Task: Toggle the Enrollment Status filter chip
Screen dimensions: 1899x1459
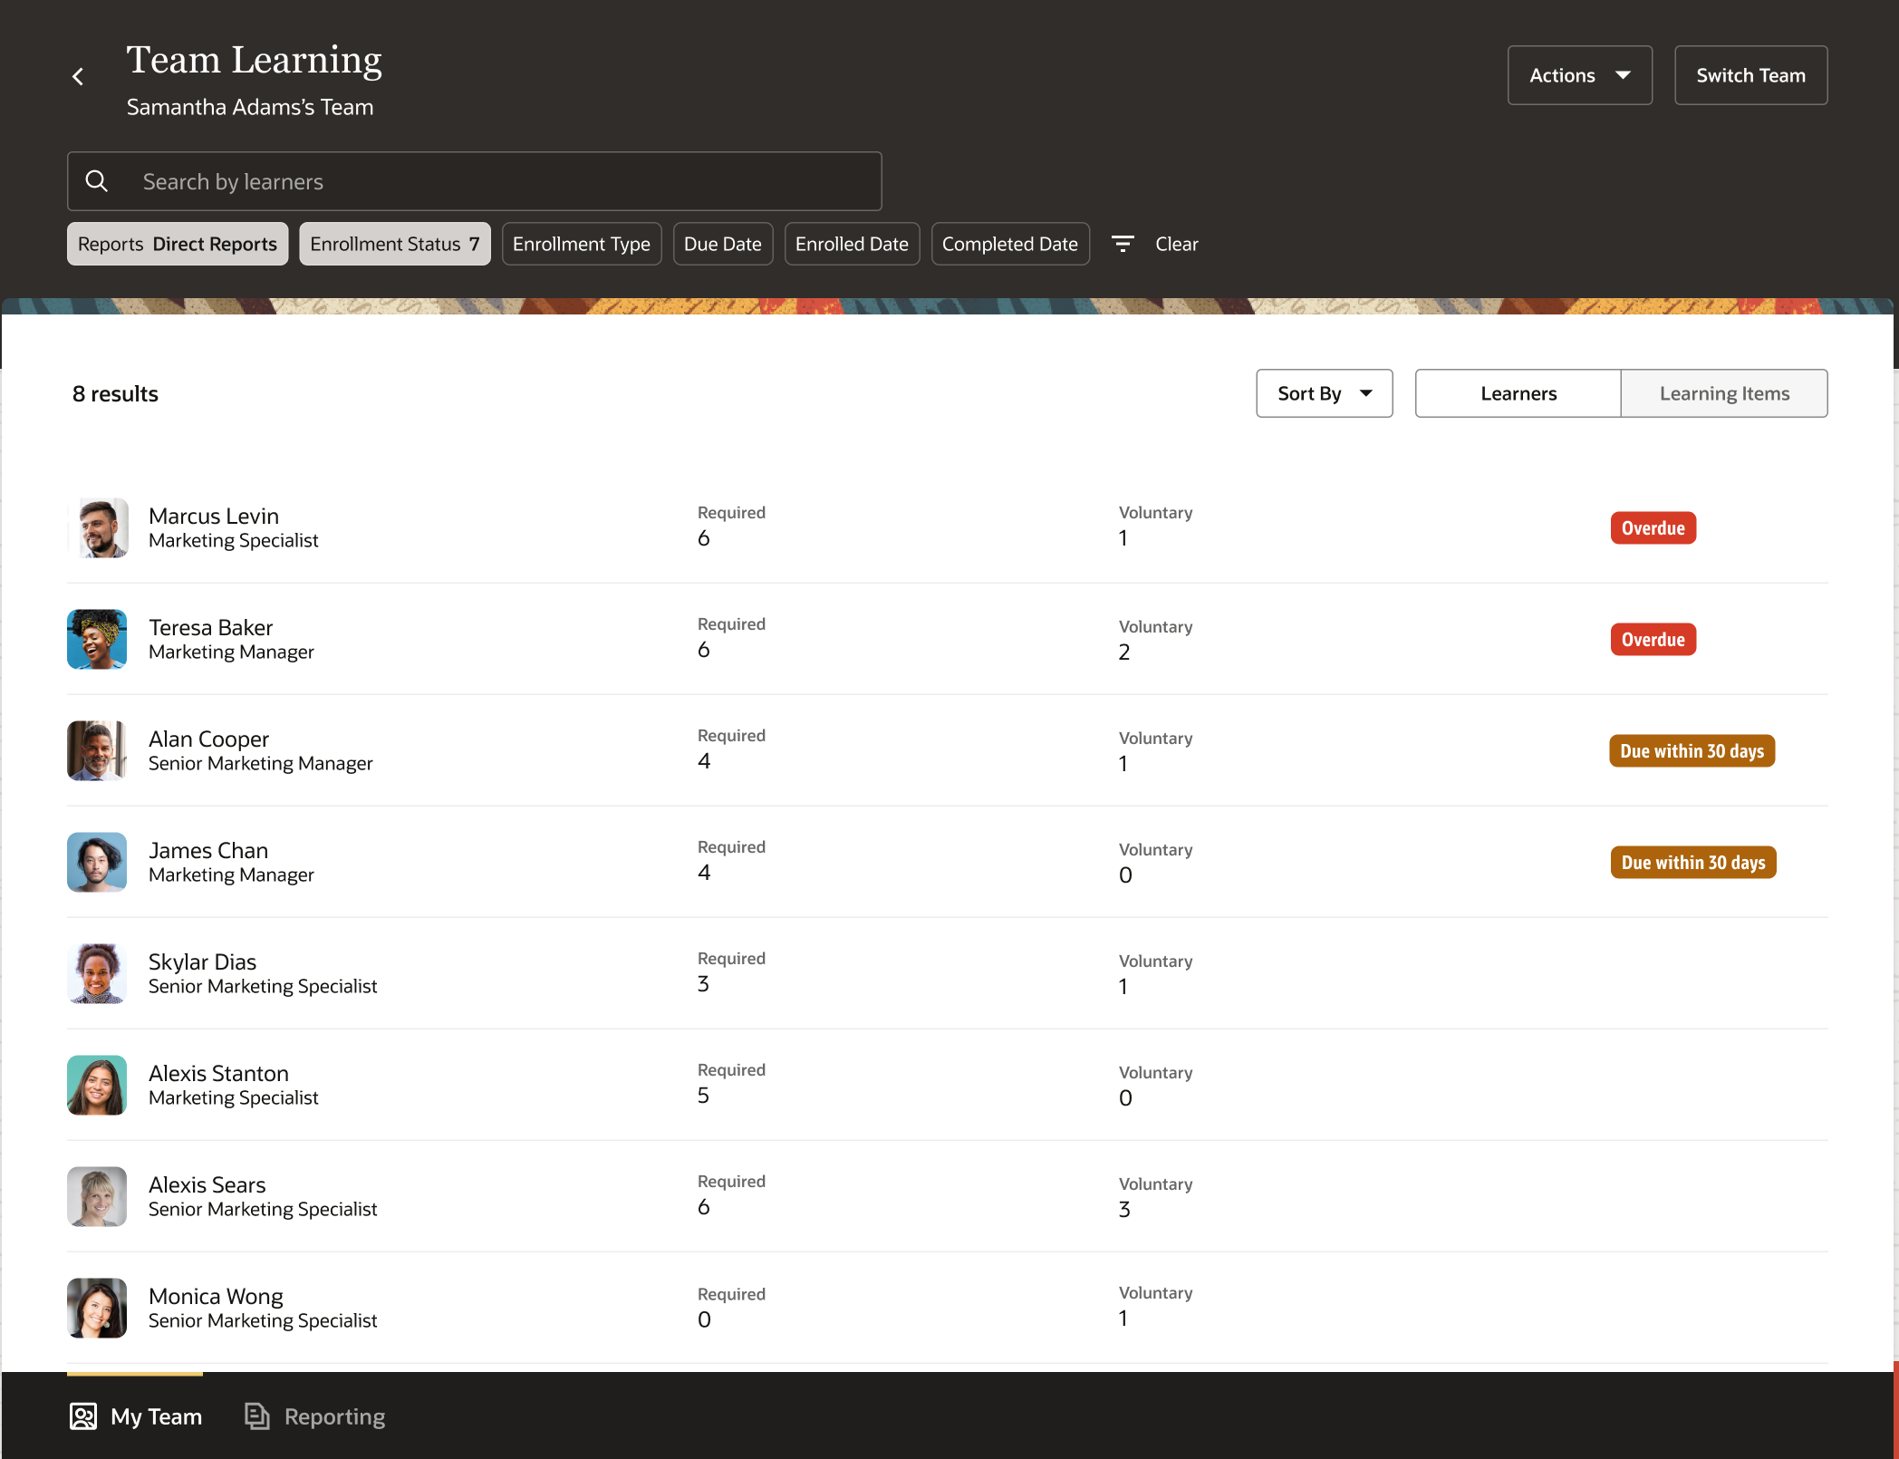Action: coord(394,244)
